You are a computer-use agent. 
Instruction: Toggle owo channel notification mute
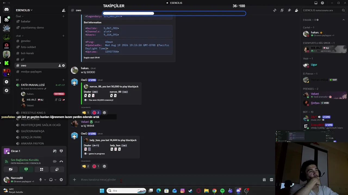(x=282, y=10)
